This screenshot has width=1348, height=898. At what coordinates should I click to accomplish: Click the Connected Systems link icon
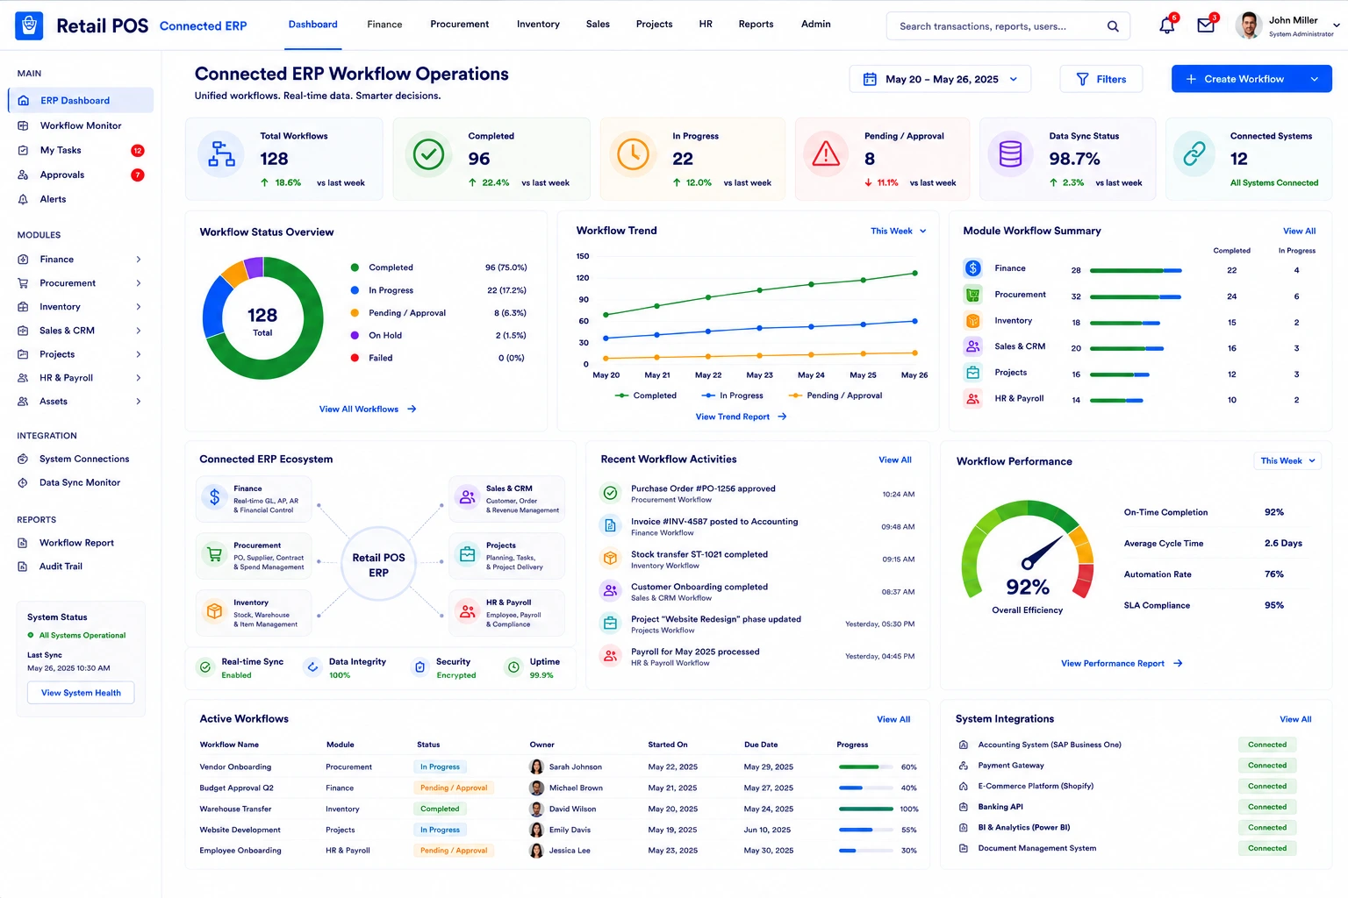1194,154
